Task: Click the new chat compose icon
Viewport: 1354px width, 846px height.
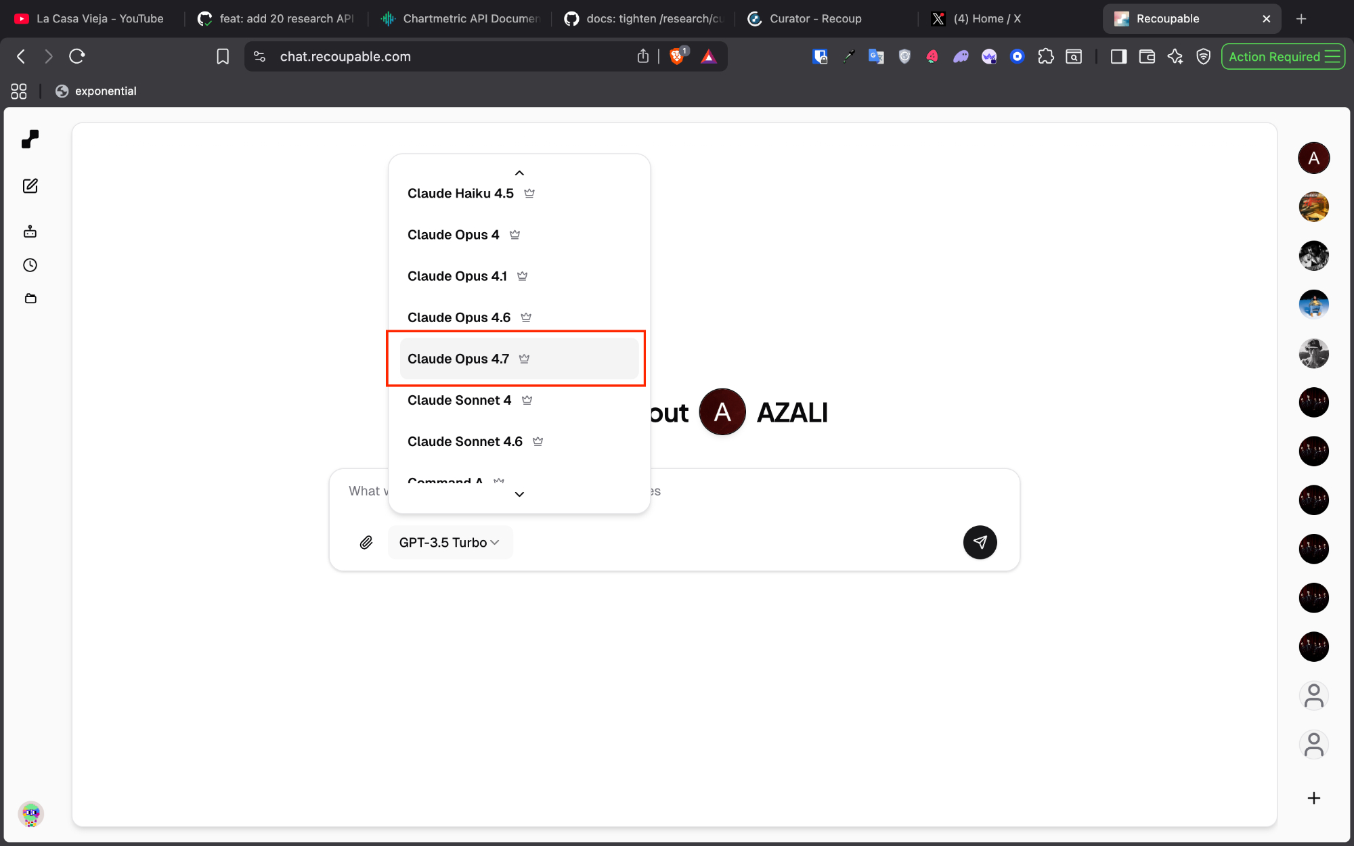Action: pyautogui.click(x=30, y=186)
